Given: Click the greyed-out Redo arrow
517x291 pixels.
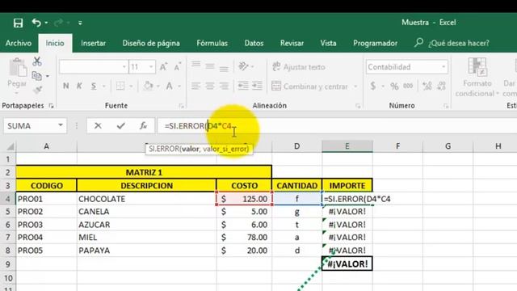Looking at the screenshot, I should pyautogui.click(x=58, y=23).
